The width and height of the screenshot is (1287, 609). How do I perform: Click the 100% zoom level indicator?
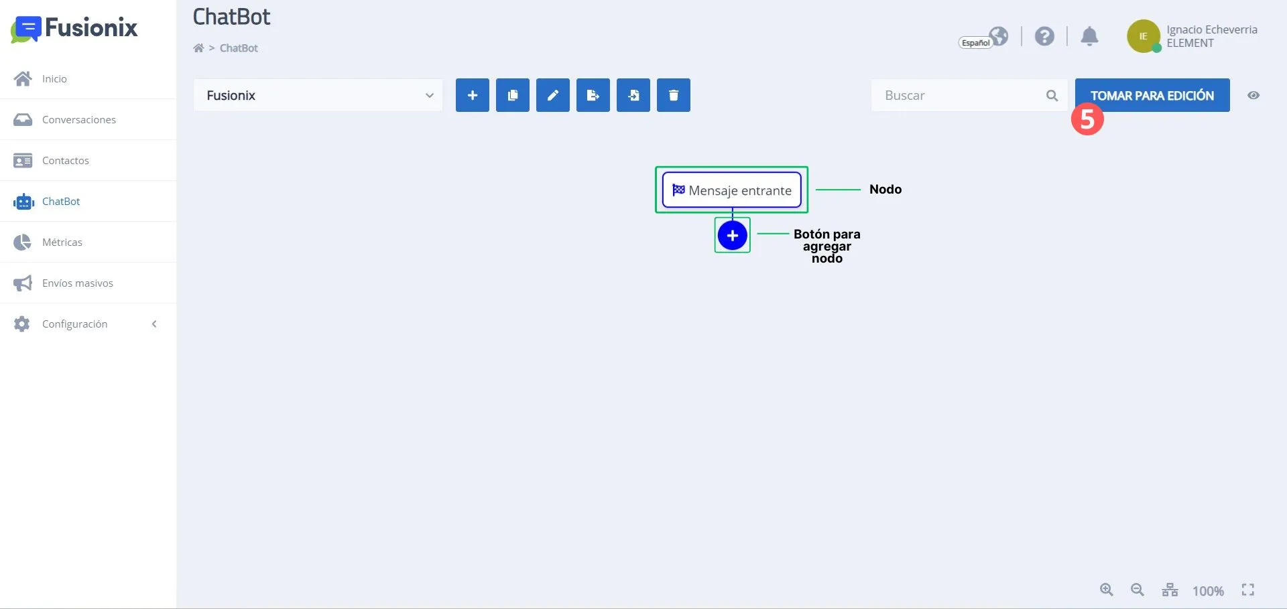[x=1208, y=591]
